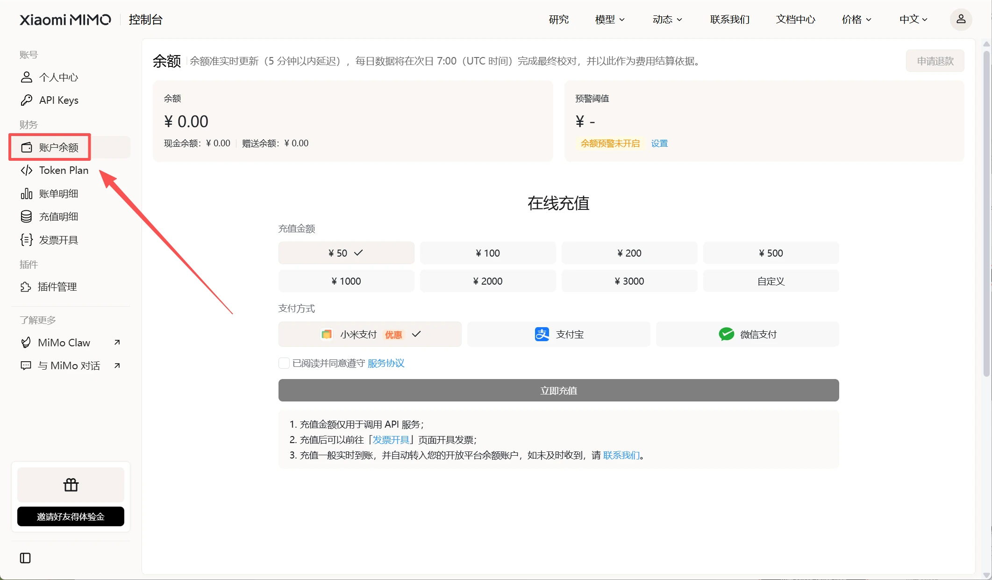Choose the 自定义 custom amount option
This screenshot has width=992, height=580.
coord(771,281)
